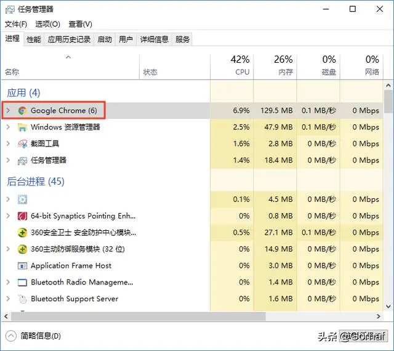The height and width of the screenshot is (351, 394).
Task: Switch to the 性能 tab
Action: 34,39
